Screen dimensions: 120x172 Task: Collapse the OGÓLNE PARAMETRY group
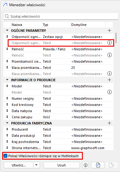[x=7, y=30]
